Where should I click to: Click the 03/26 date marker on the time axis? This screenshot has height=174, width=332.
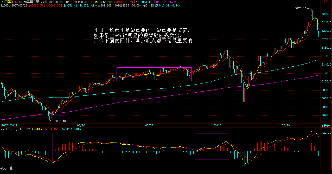81,125
